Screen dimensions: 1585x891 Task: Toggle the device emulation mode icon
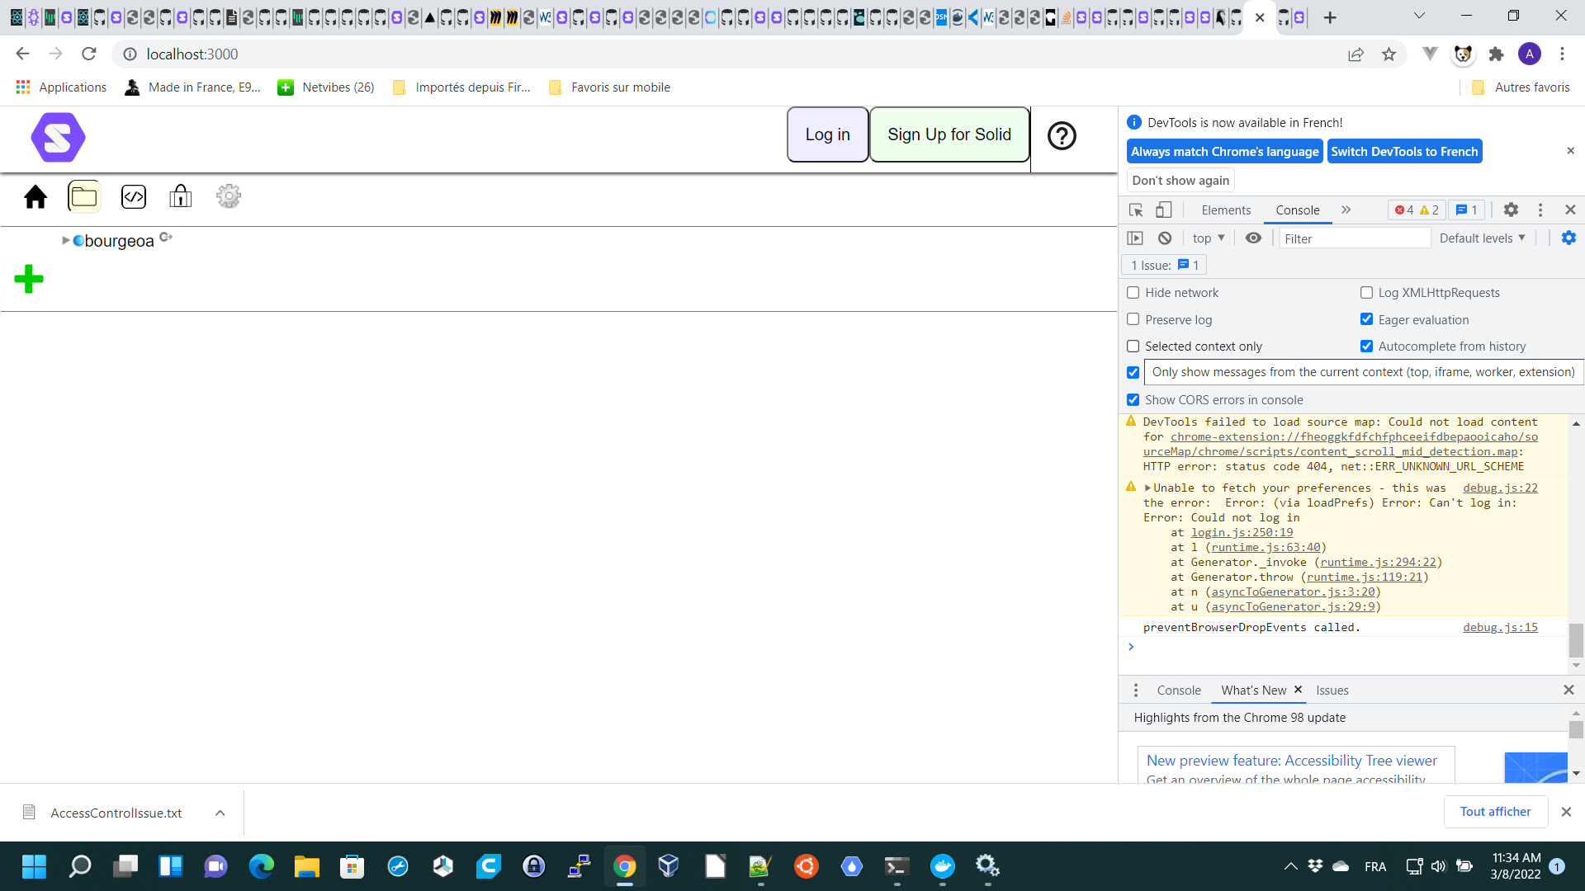pos(1164,210)
